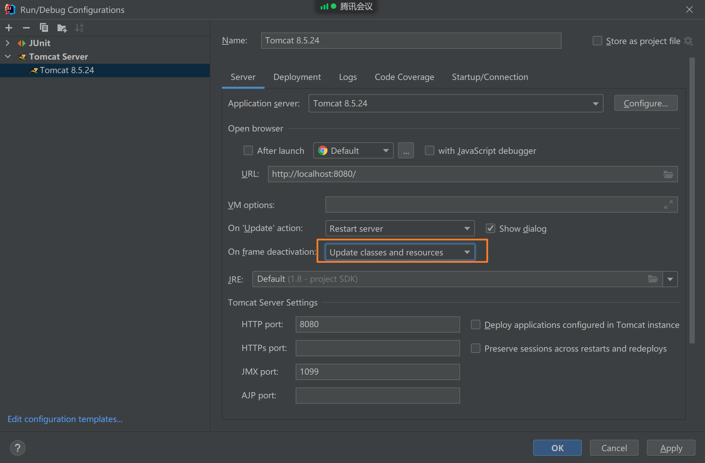Browse URL with folder icon
705x463 pixels.
pyautogui.click(x=668, y=174)
